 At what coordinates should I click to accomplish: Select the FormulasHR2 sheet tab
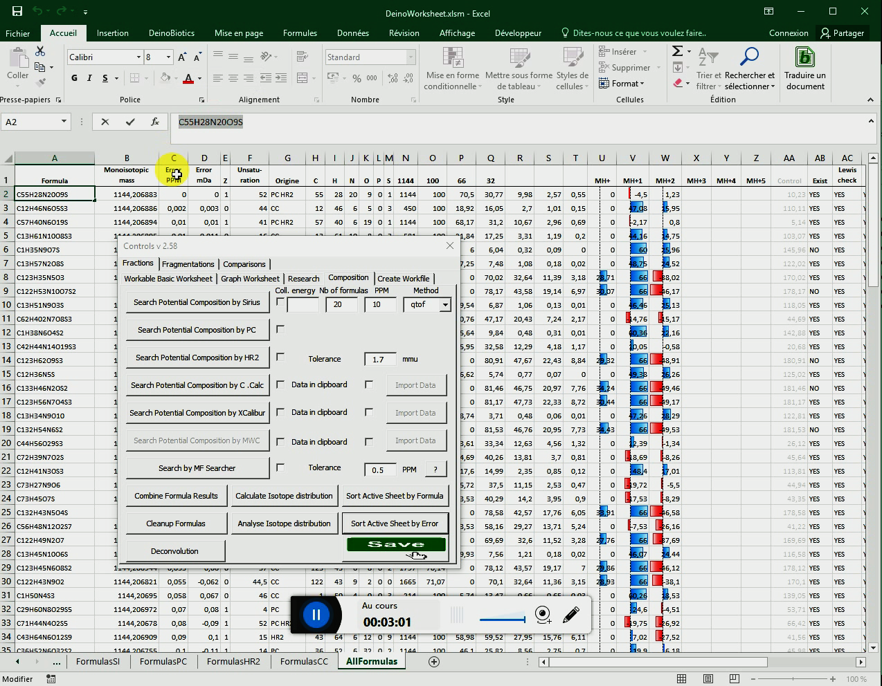(x=233, y=662)
